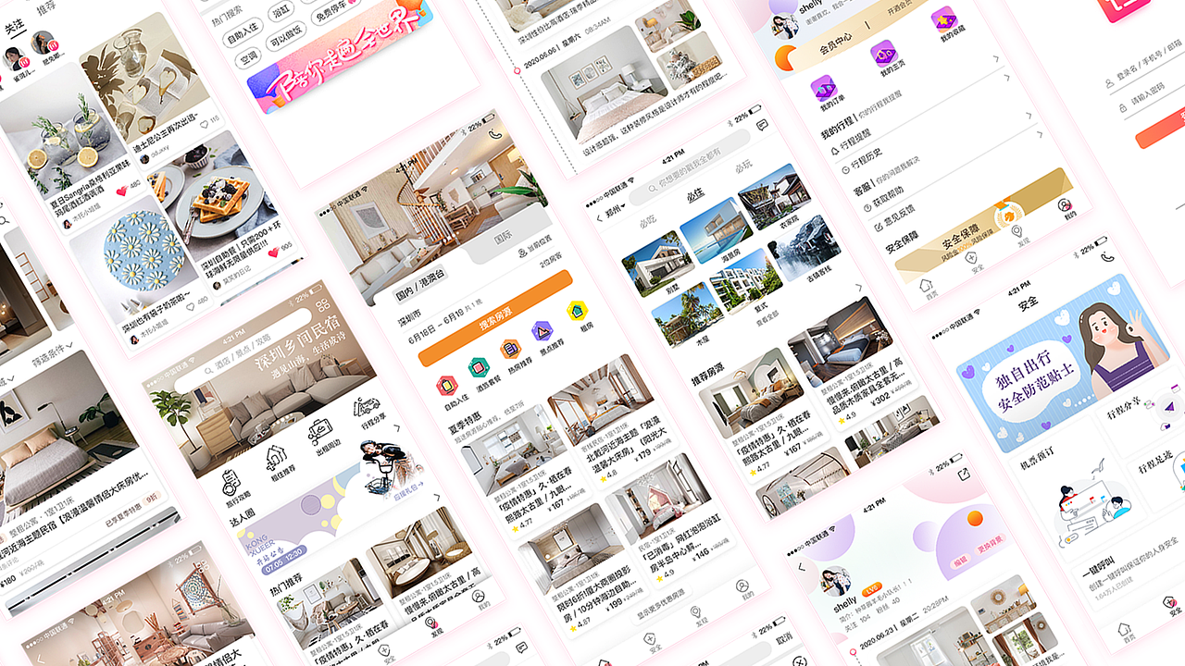Select the 自助入住 self check-in hexagon icon

click(x=447, y=385)
